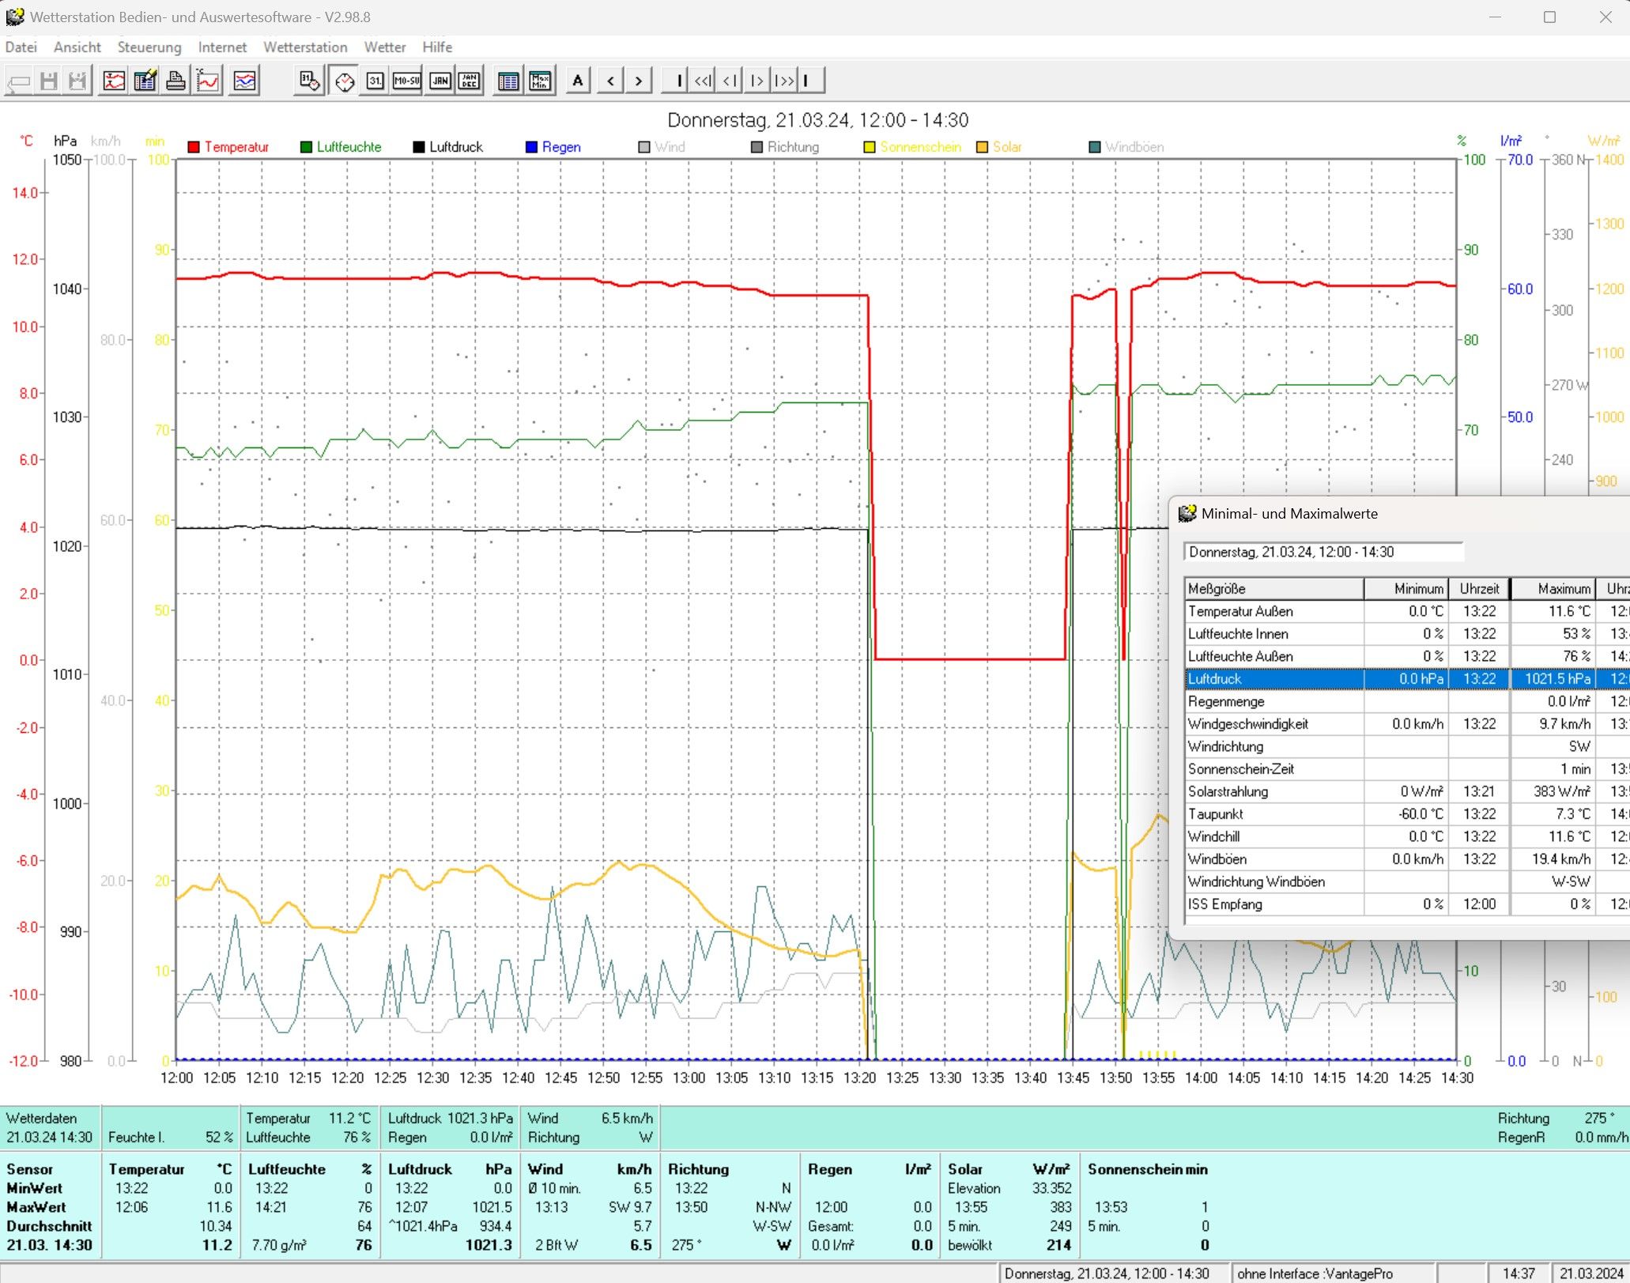1630x1283 pixels.
Task: Toggle the Temperatur legend box
Action: click(194, 147)
